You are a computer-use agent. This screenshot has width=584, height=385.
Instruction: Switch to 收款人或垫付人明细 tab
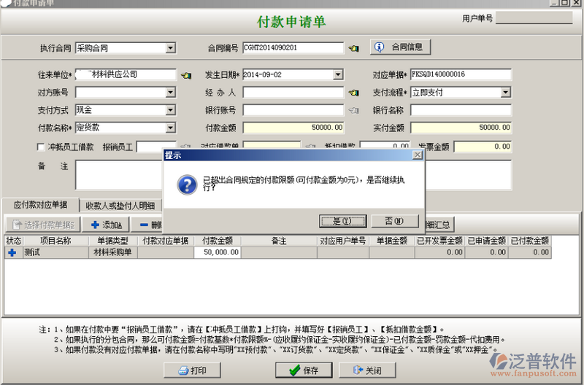120,206
